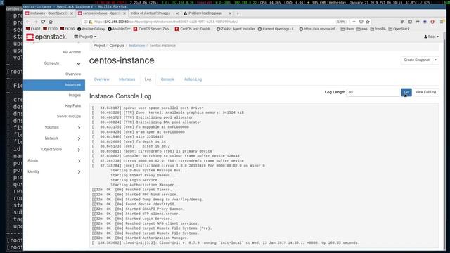Screen dimensions: 450x253
Task: Click the Compute breadcrumb
Action: pyautogui.click(x=117, y=46)
